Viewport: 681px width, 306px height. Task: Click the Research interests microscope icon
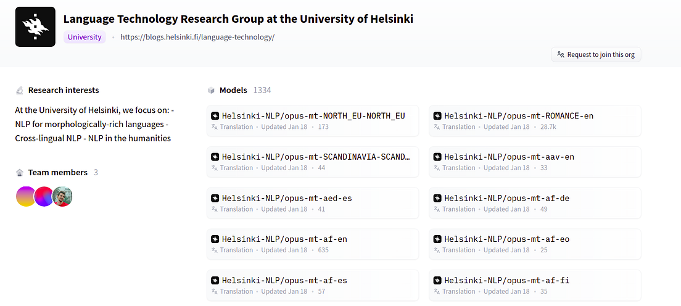pyautogui.click(x=20, y=91)
